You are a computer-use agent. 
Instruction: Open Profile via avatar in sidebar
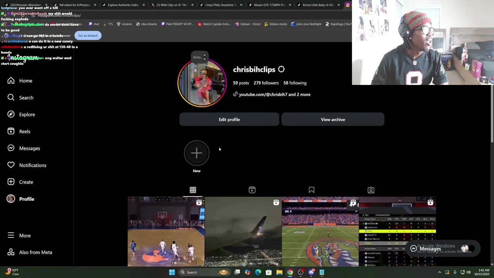pyautogui.click(x=11, y=199)
